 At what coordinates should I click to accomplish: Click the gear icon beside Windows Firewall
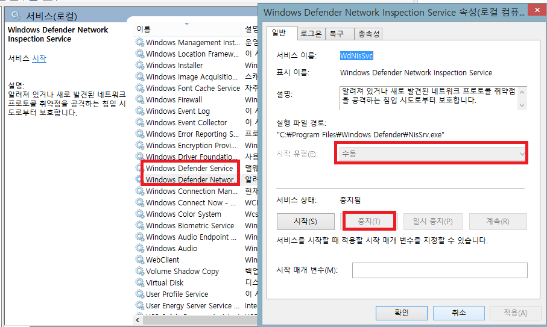pos(140,99)
